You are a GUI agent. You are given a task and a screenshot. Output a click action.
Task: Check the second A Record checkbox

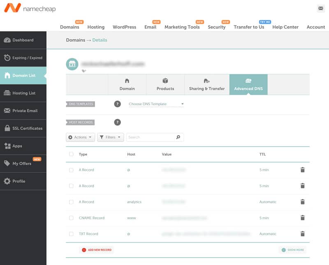tap(71, 186)
